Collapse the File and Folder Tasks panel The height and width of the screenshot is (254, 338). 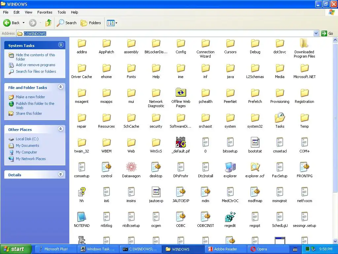61,87
